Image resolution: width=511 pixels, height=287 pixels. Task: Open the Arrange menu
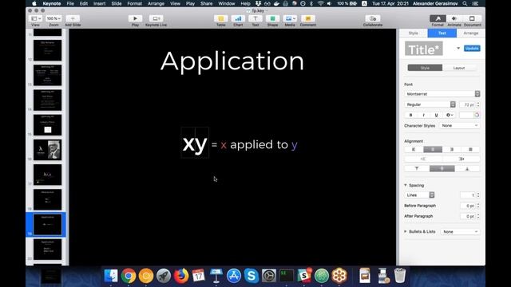(156, 3)
